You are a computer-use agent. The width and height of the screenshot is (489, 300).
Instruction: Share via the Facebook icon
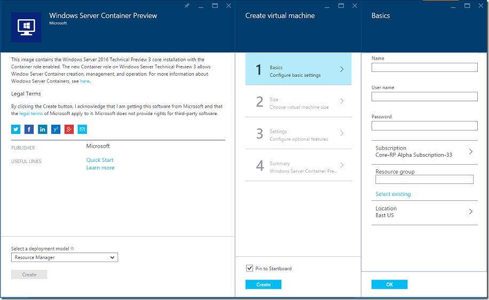29,129
